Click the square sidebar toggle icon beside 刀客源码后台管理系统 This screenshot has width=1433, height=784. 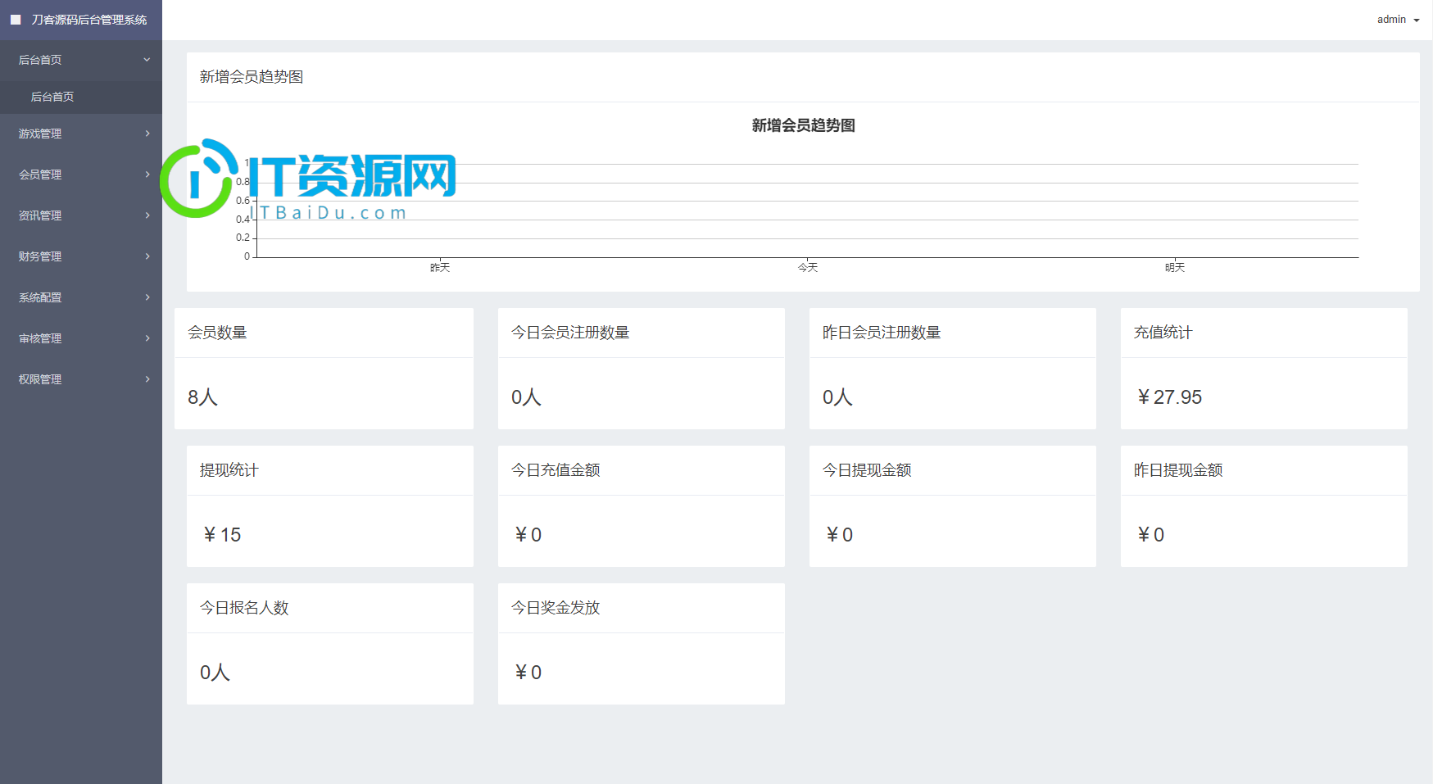point(16,20)
